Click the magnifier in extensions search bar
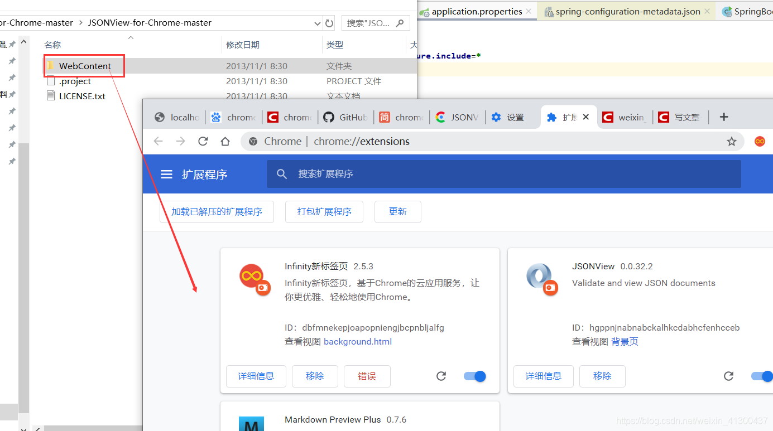The image size is (773, 431). point(282,174)
